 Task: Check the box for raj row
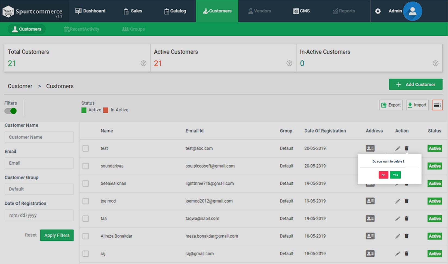click(x=86, y=254)
